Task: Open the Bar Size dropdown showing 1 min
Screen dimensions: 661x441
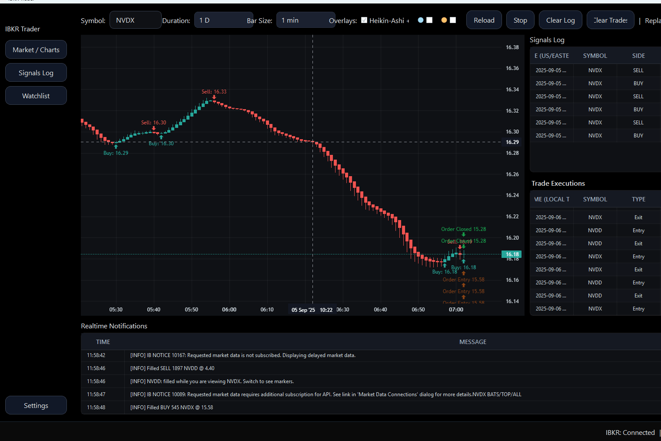Action: [x=306, y=20]
